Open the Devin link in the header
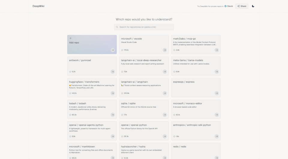 coord(229,6)
